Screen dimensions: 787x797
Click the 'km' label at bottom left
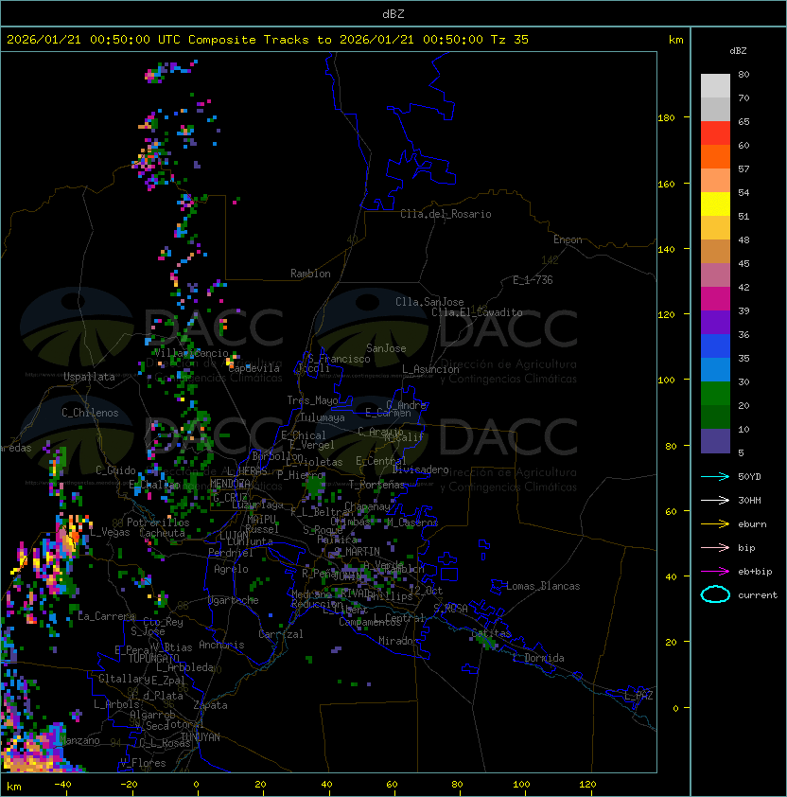pos(14,787)
